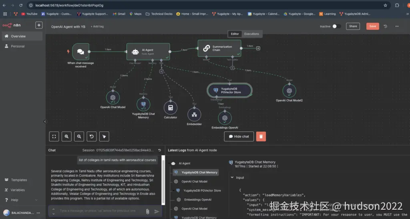Expand the Help menu

[x=22, y=200]
